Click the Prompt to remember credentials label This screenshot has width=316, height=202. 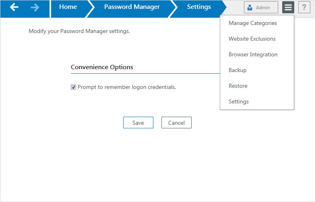click(x=127, y=87)
